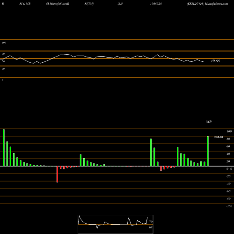Click the MR axis label -40

tap(228, 184)
